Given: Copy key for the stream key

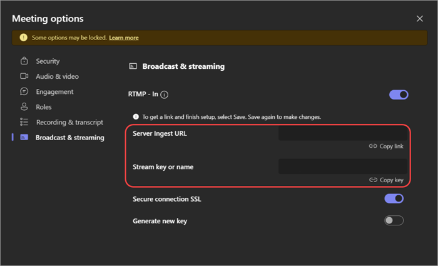Looking at the screenshot, I should pyautogui.click(x=386, y=180).
